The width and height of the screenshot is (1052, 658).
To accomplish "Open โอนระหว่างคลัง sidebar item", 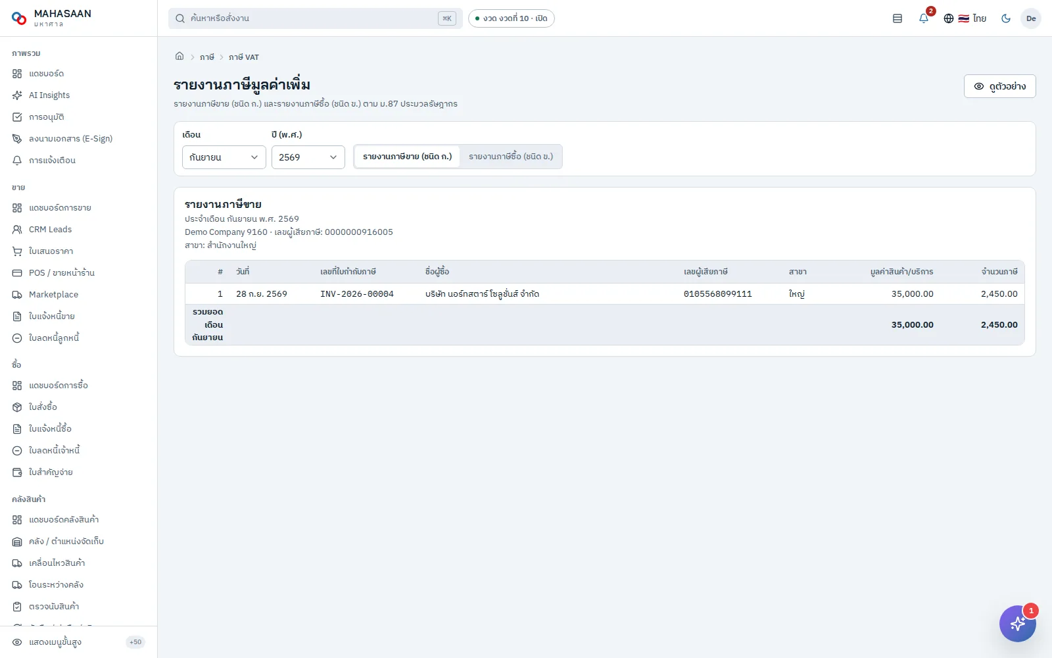I will pos(79,585).
